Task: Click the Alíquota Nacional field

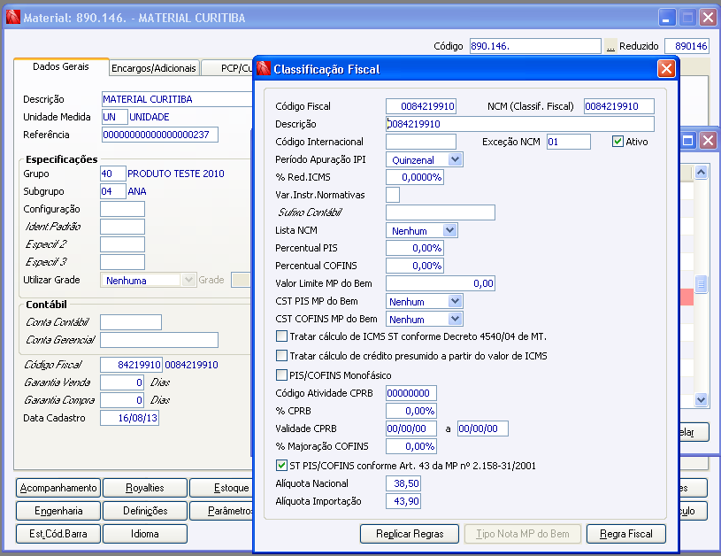Action: pyautogui.click(x=403, y=483)
